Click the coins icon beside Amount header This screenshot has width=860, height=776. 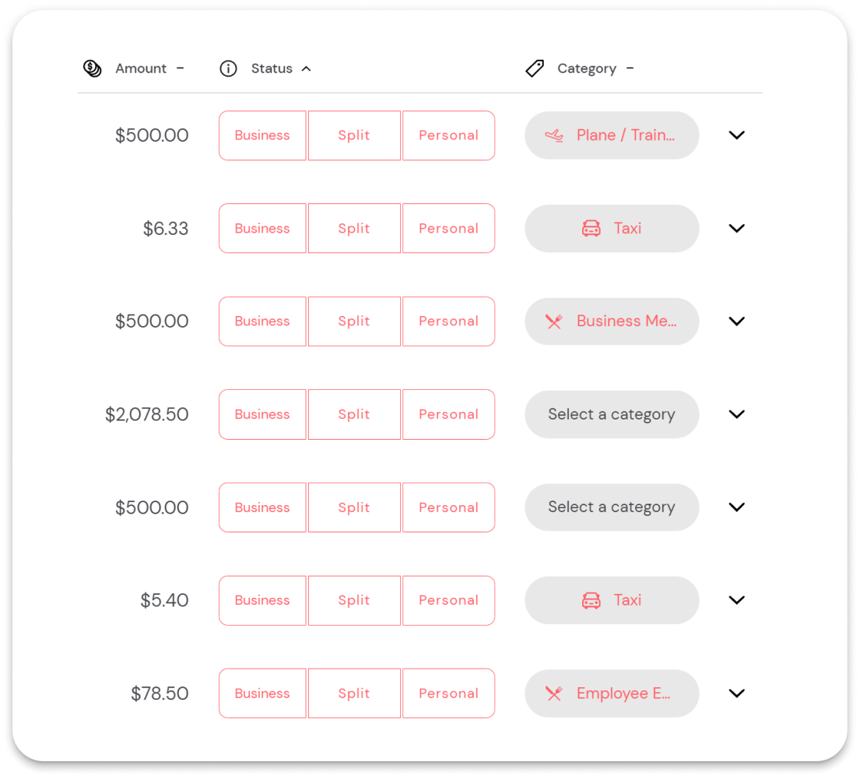(93, 68)
